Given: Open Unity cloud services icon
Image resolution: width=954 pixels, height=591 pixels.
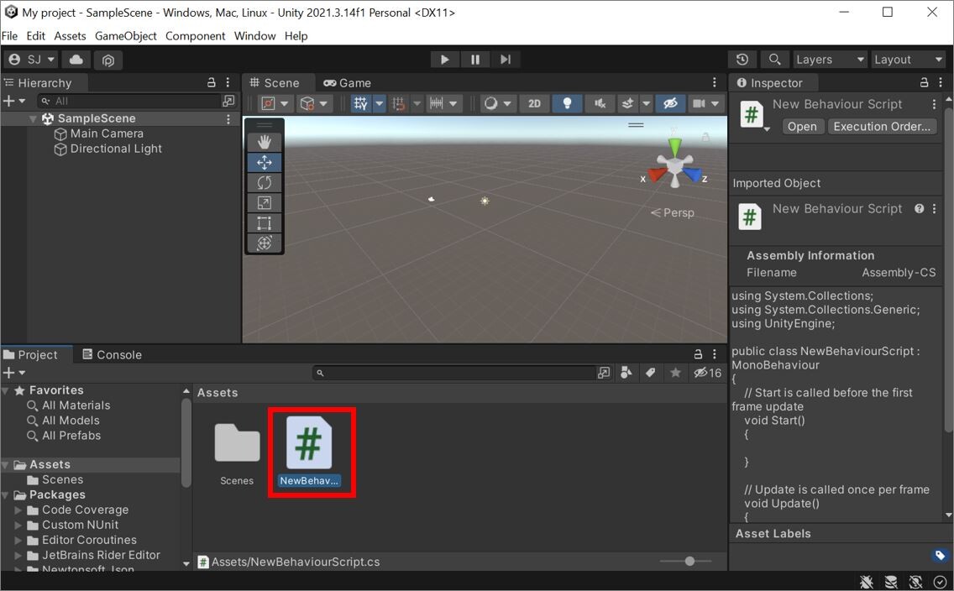Looking at the screenshot, I should (x=76, y=60).
